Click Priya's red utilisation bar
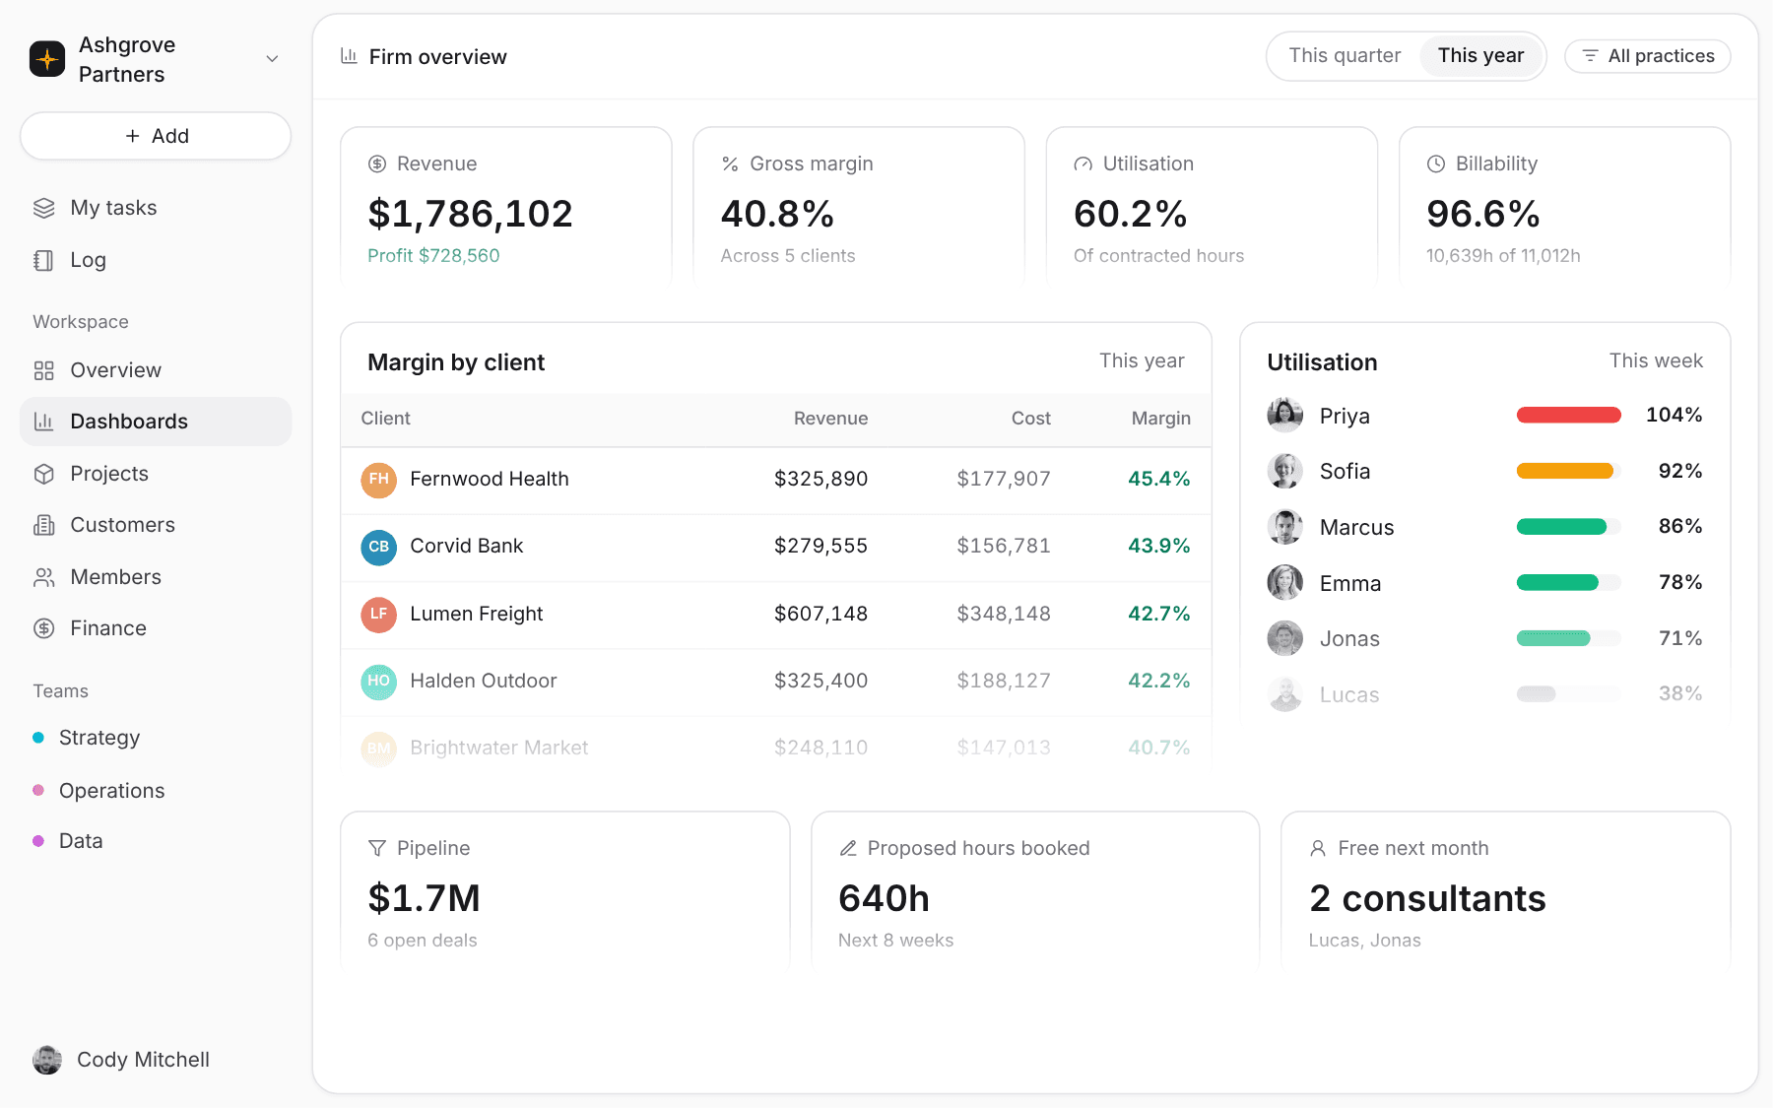1773x1108 pixels. 1569,416
